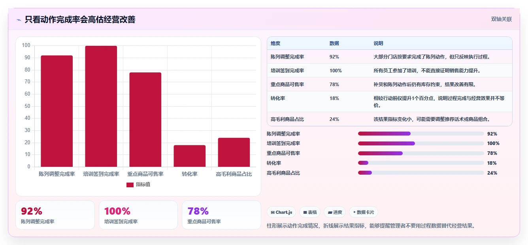
Task: Click the 重点商品可售率 bar in the chart
Action: 145,120
